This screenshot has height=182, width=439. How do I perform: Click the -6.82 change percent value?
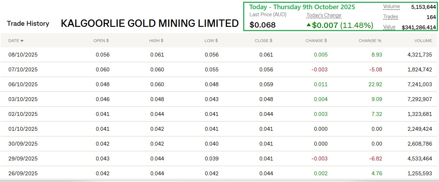pyautogui.click(x=375, y=159)
